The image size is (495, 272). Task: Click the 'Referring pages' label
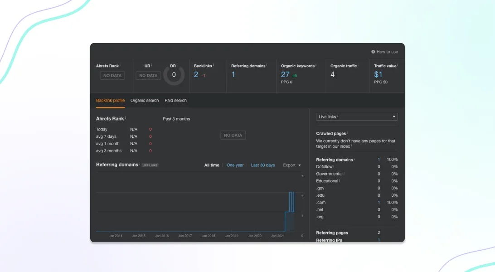coord(332,233)
